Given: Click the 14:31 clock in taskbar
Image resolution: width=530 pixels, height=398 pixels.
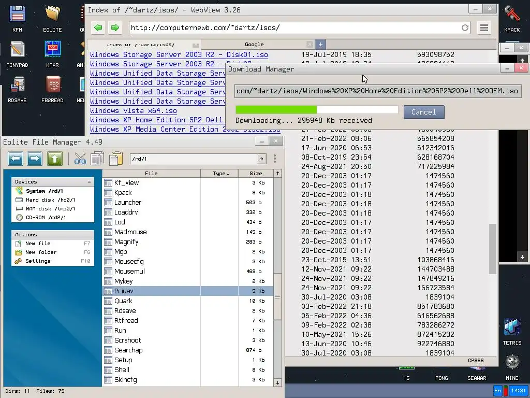Looking at the screenshot, I should point(518,391).
